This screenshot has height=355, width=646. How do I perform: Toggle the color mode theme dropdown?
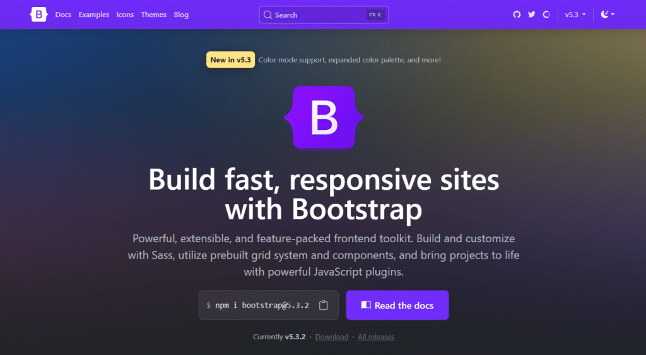[x=608, y=15]
